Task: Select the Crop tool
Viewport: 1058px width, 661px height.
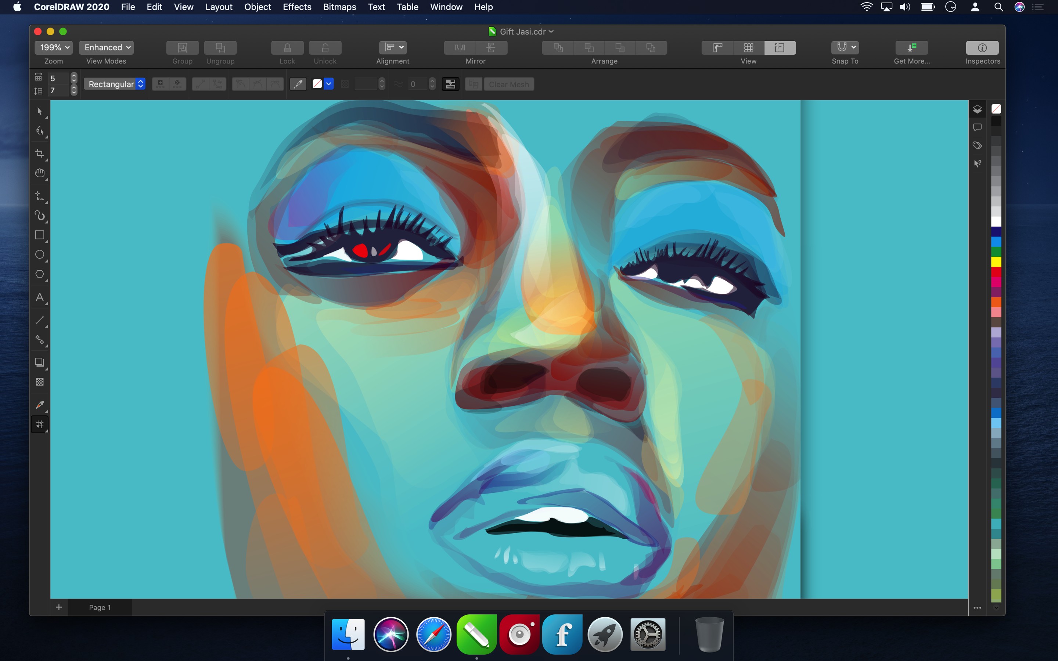Action: point(39,153)
